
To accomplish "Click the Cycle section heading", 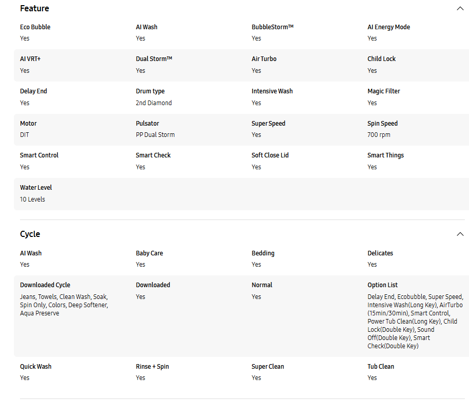I will click(x=30, y=234).
